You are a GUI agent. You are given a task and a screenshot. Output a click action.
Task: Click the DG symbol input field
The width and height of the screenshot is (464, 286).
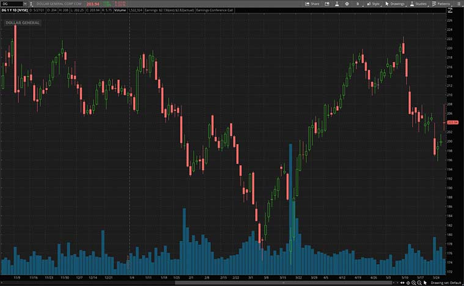[10, 4]
